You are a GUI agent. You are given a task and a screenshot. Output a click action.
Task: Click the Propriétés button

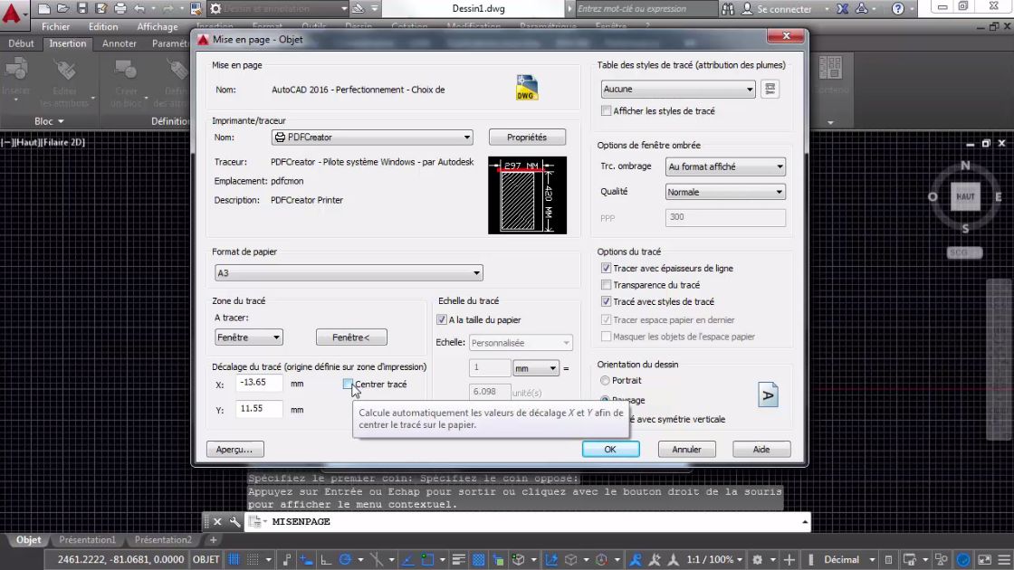click(528, 137)
